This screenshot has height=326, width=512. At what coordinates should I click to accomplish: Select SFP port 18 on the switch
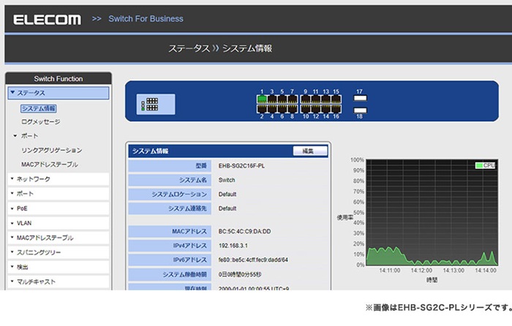359,110
